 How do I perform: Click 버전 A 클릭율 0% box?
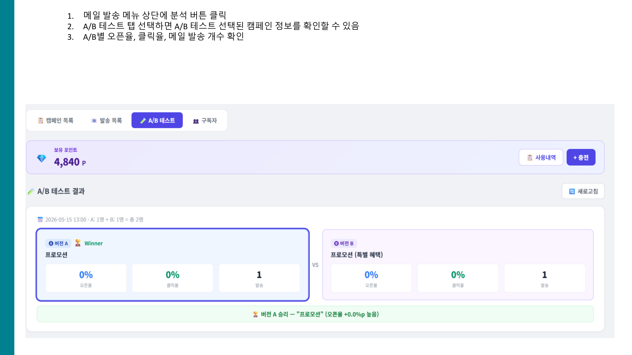(x=173, y=278)
